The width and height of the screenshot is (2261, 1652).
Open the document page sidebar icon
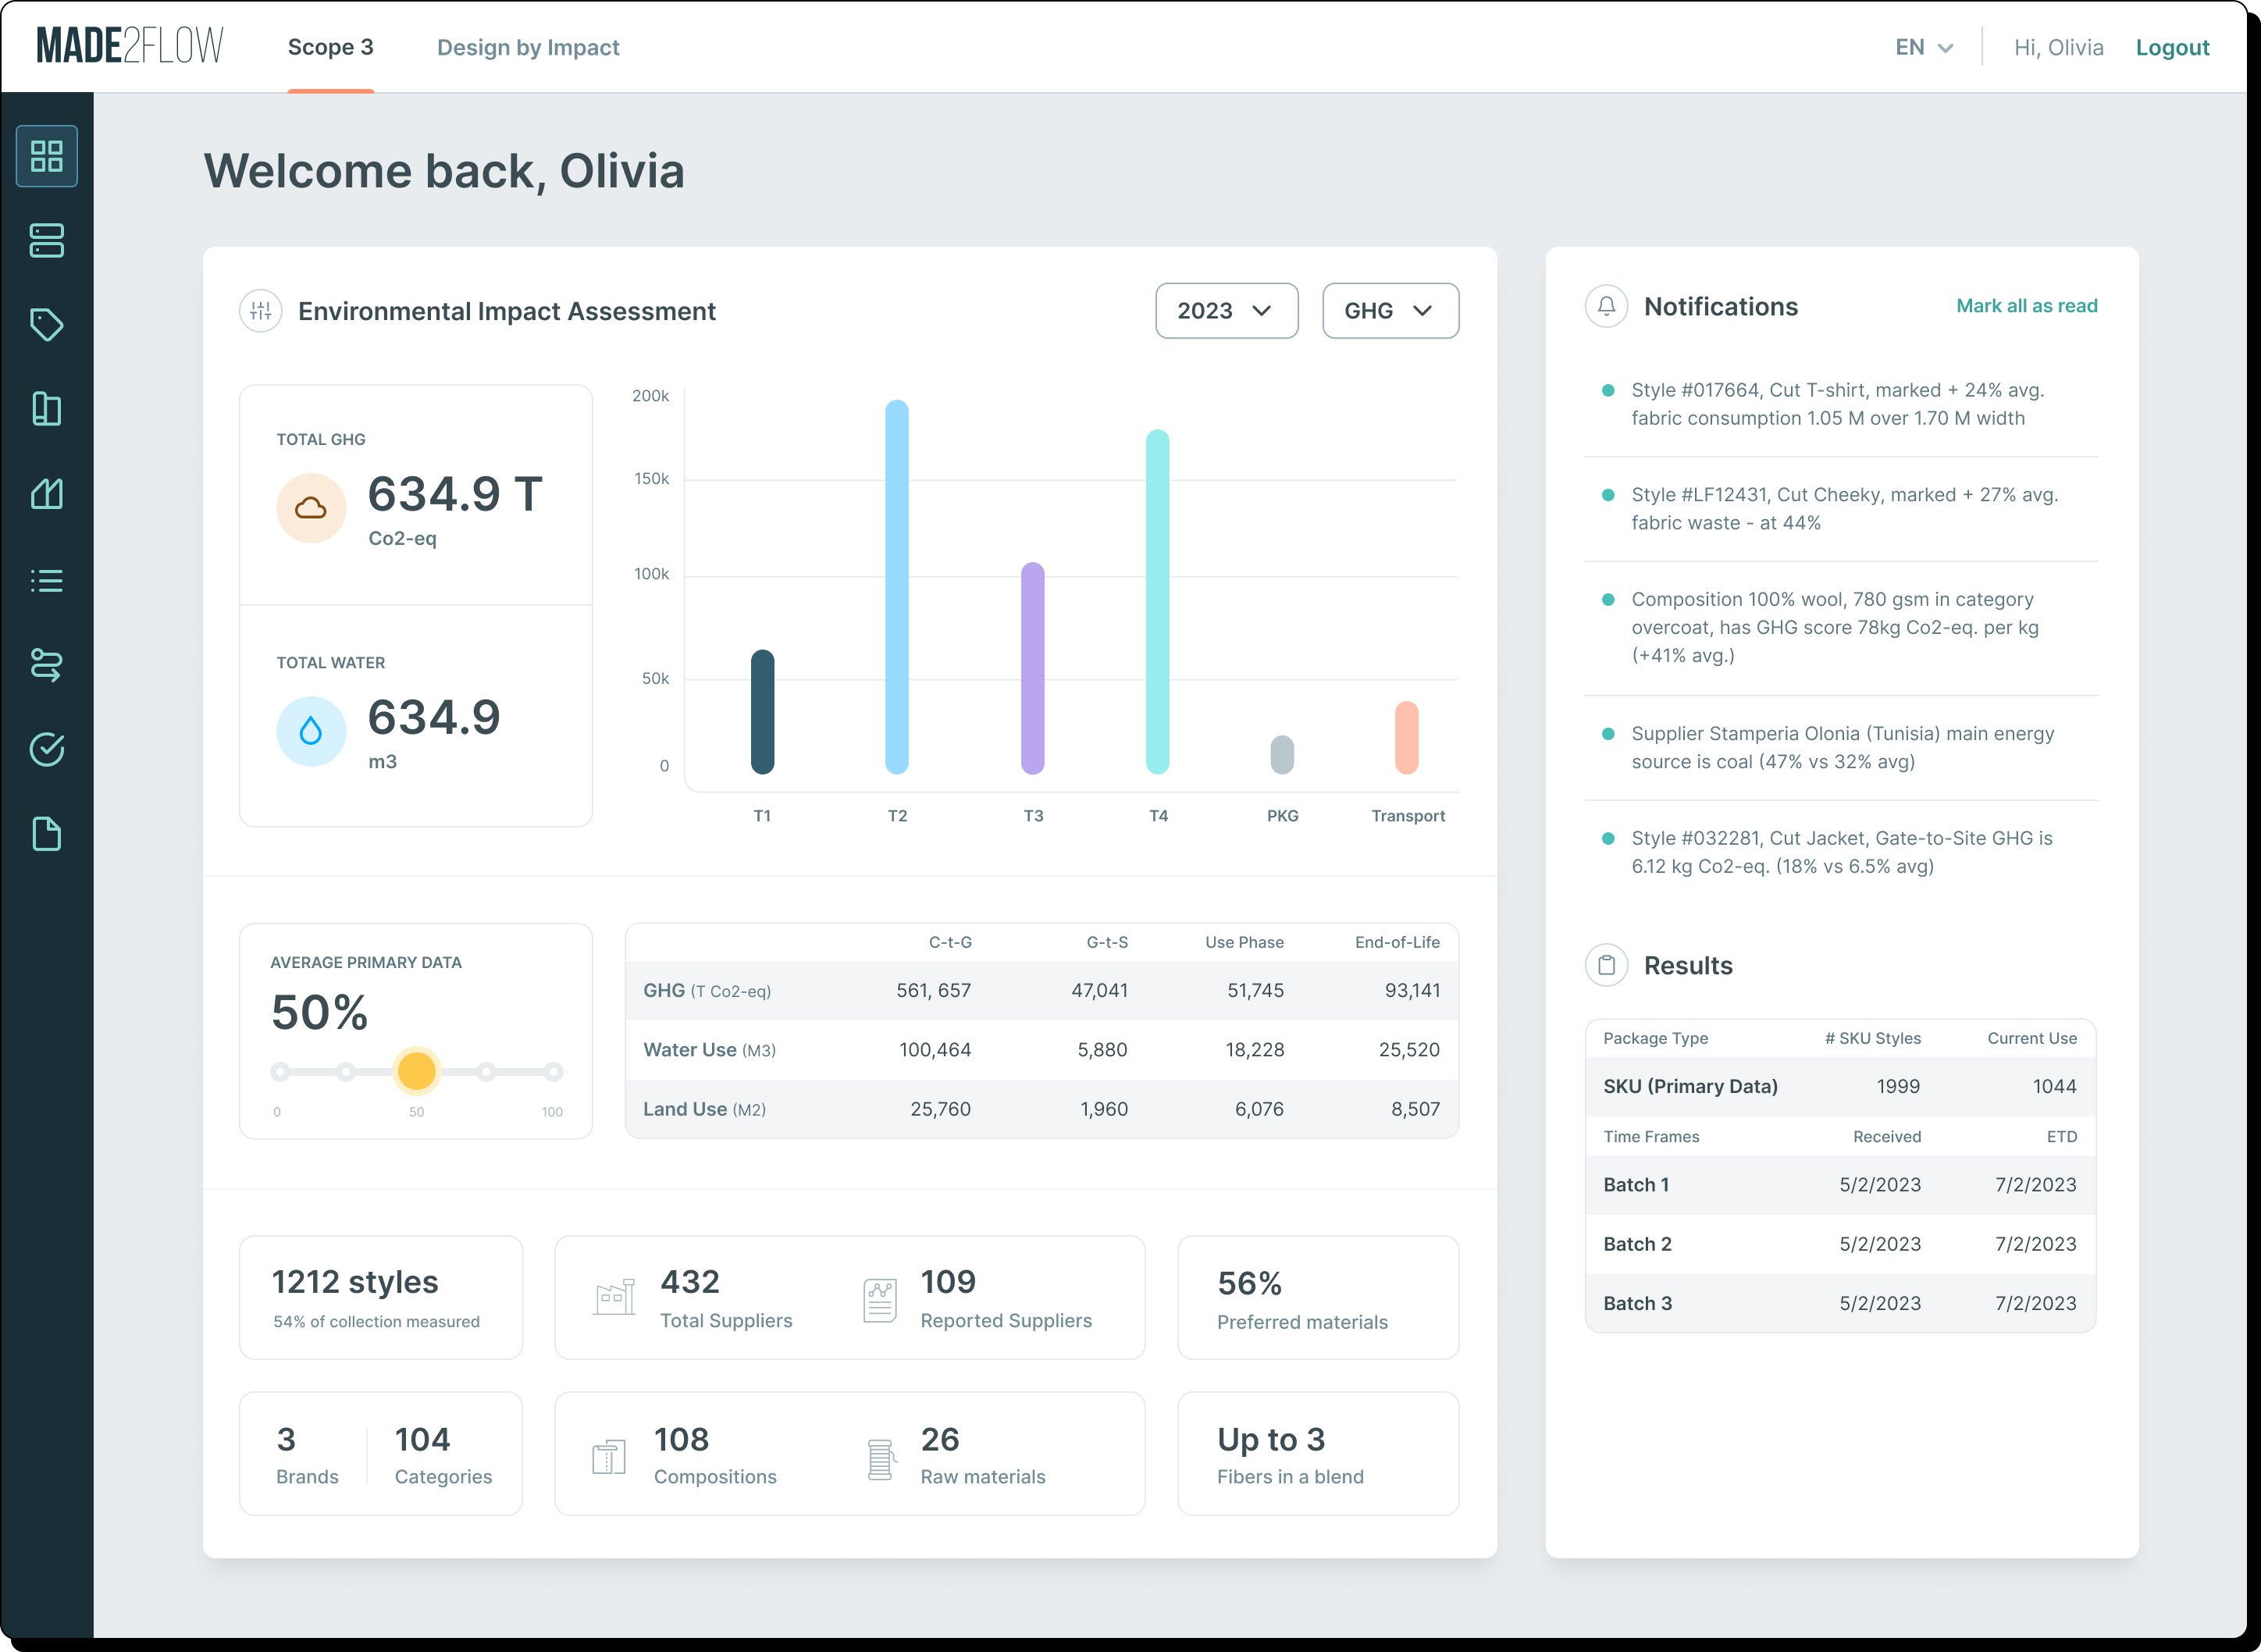[46, 834]
